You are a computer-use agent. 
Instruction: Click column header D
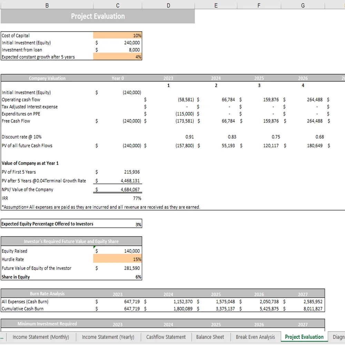(168, 5)
